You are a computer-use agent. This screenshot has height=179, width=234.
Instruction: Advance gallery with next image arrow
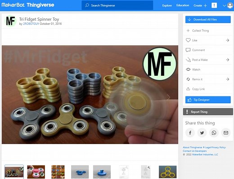(168, 97)
